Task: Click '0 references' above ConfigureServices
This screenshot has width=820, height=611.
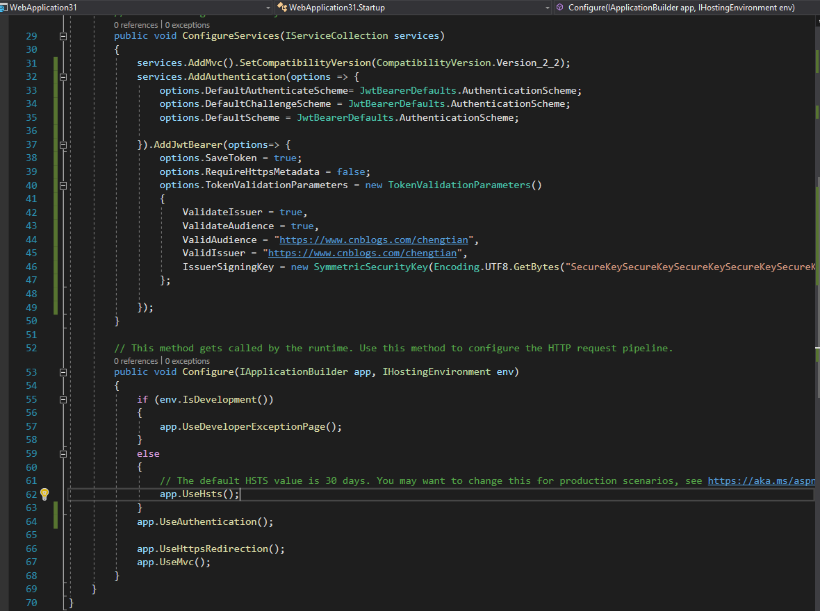Action: 136,25
